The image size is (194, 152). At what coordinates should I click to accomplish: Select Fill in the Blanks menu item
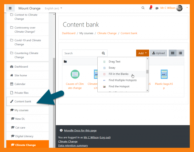click(118, 74)
